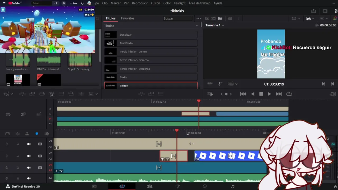
Task: Open the Área de trabajo menu
Action: (x=199, y=3)
